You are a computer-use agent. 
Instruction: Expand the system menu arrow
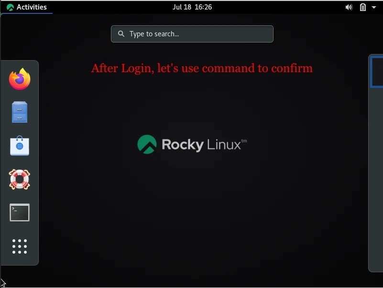pos(374,7)
